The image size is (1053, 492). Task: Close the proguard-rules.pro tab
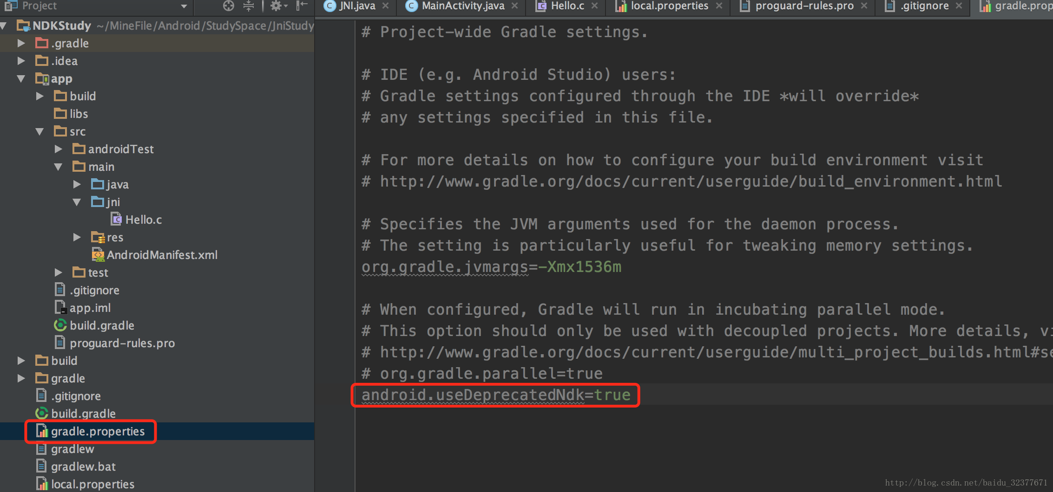click(864, 6)
